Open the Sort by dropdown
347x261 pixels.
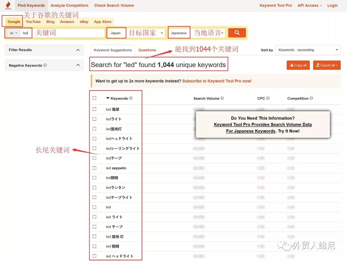pyautogui.click(x=308, y=50)
